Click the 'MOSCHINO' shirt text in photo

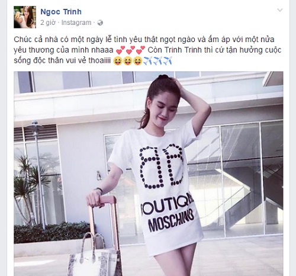(171, 222)
